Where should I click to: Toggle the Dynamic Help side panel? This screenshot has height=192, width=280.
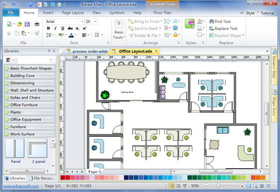(274, 70)
